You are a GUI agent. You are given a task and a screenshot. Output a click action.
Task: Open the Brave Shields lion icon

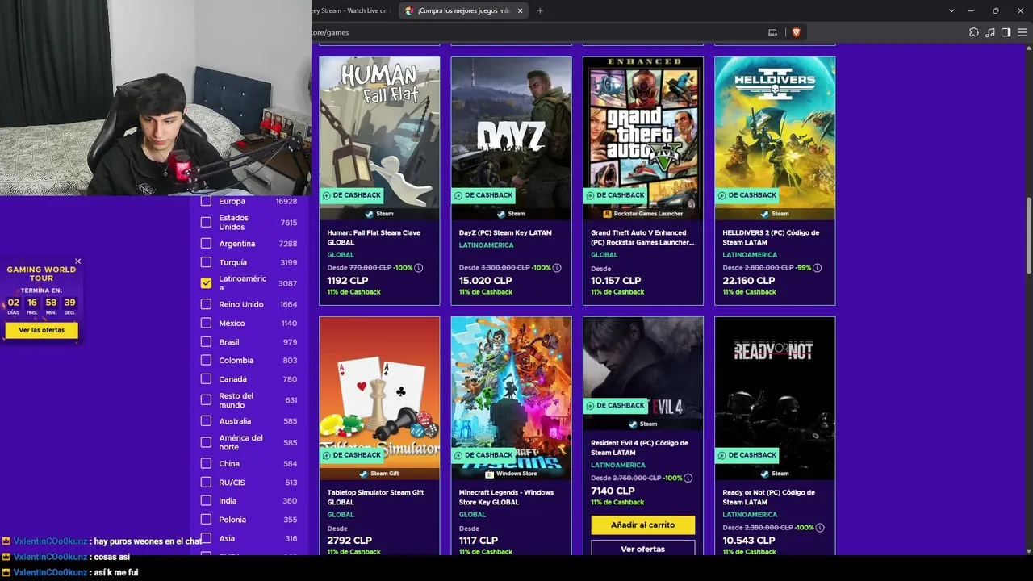tap(797, 32)
